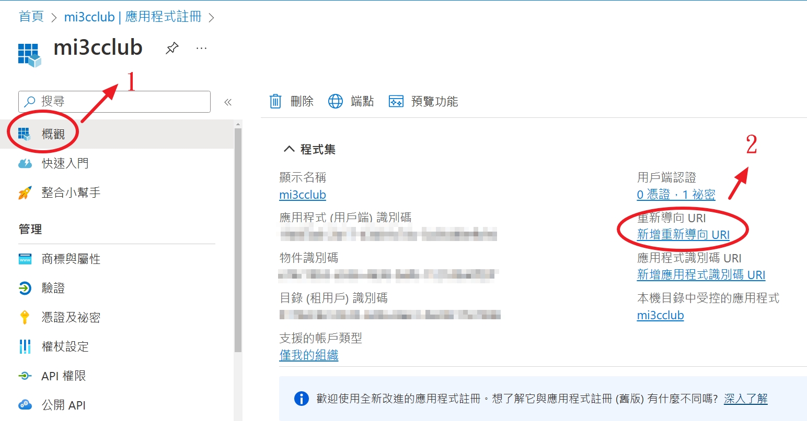Click the 整合小幫手 rocket icon
The image size is (807, 421).
tap(25, 193)
